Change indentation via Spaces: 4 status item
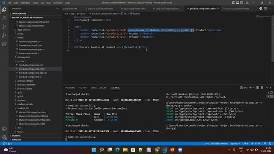 tap(235, 144)
